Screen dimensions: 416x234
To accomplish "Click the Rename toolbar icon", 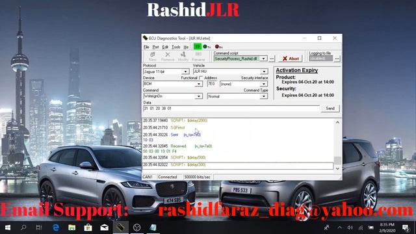I will click(198, 57).
